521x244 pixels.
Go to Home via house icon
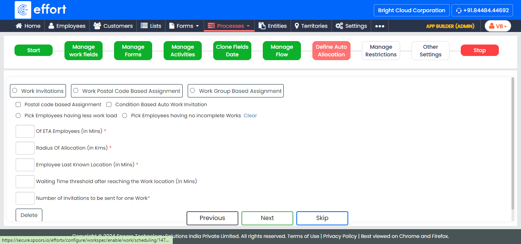[19, 26]
